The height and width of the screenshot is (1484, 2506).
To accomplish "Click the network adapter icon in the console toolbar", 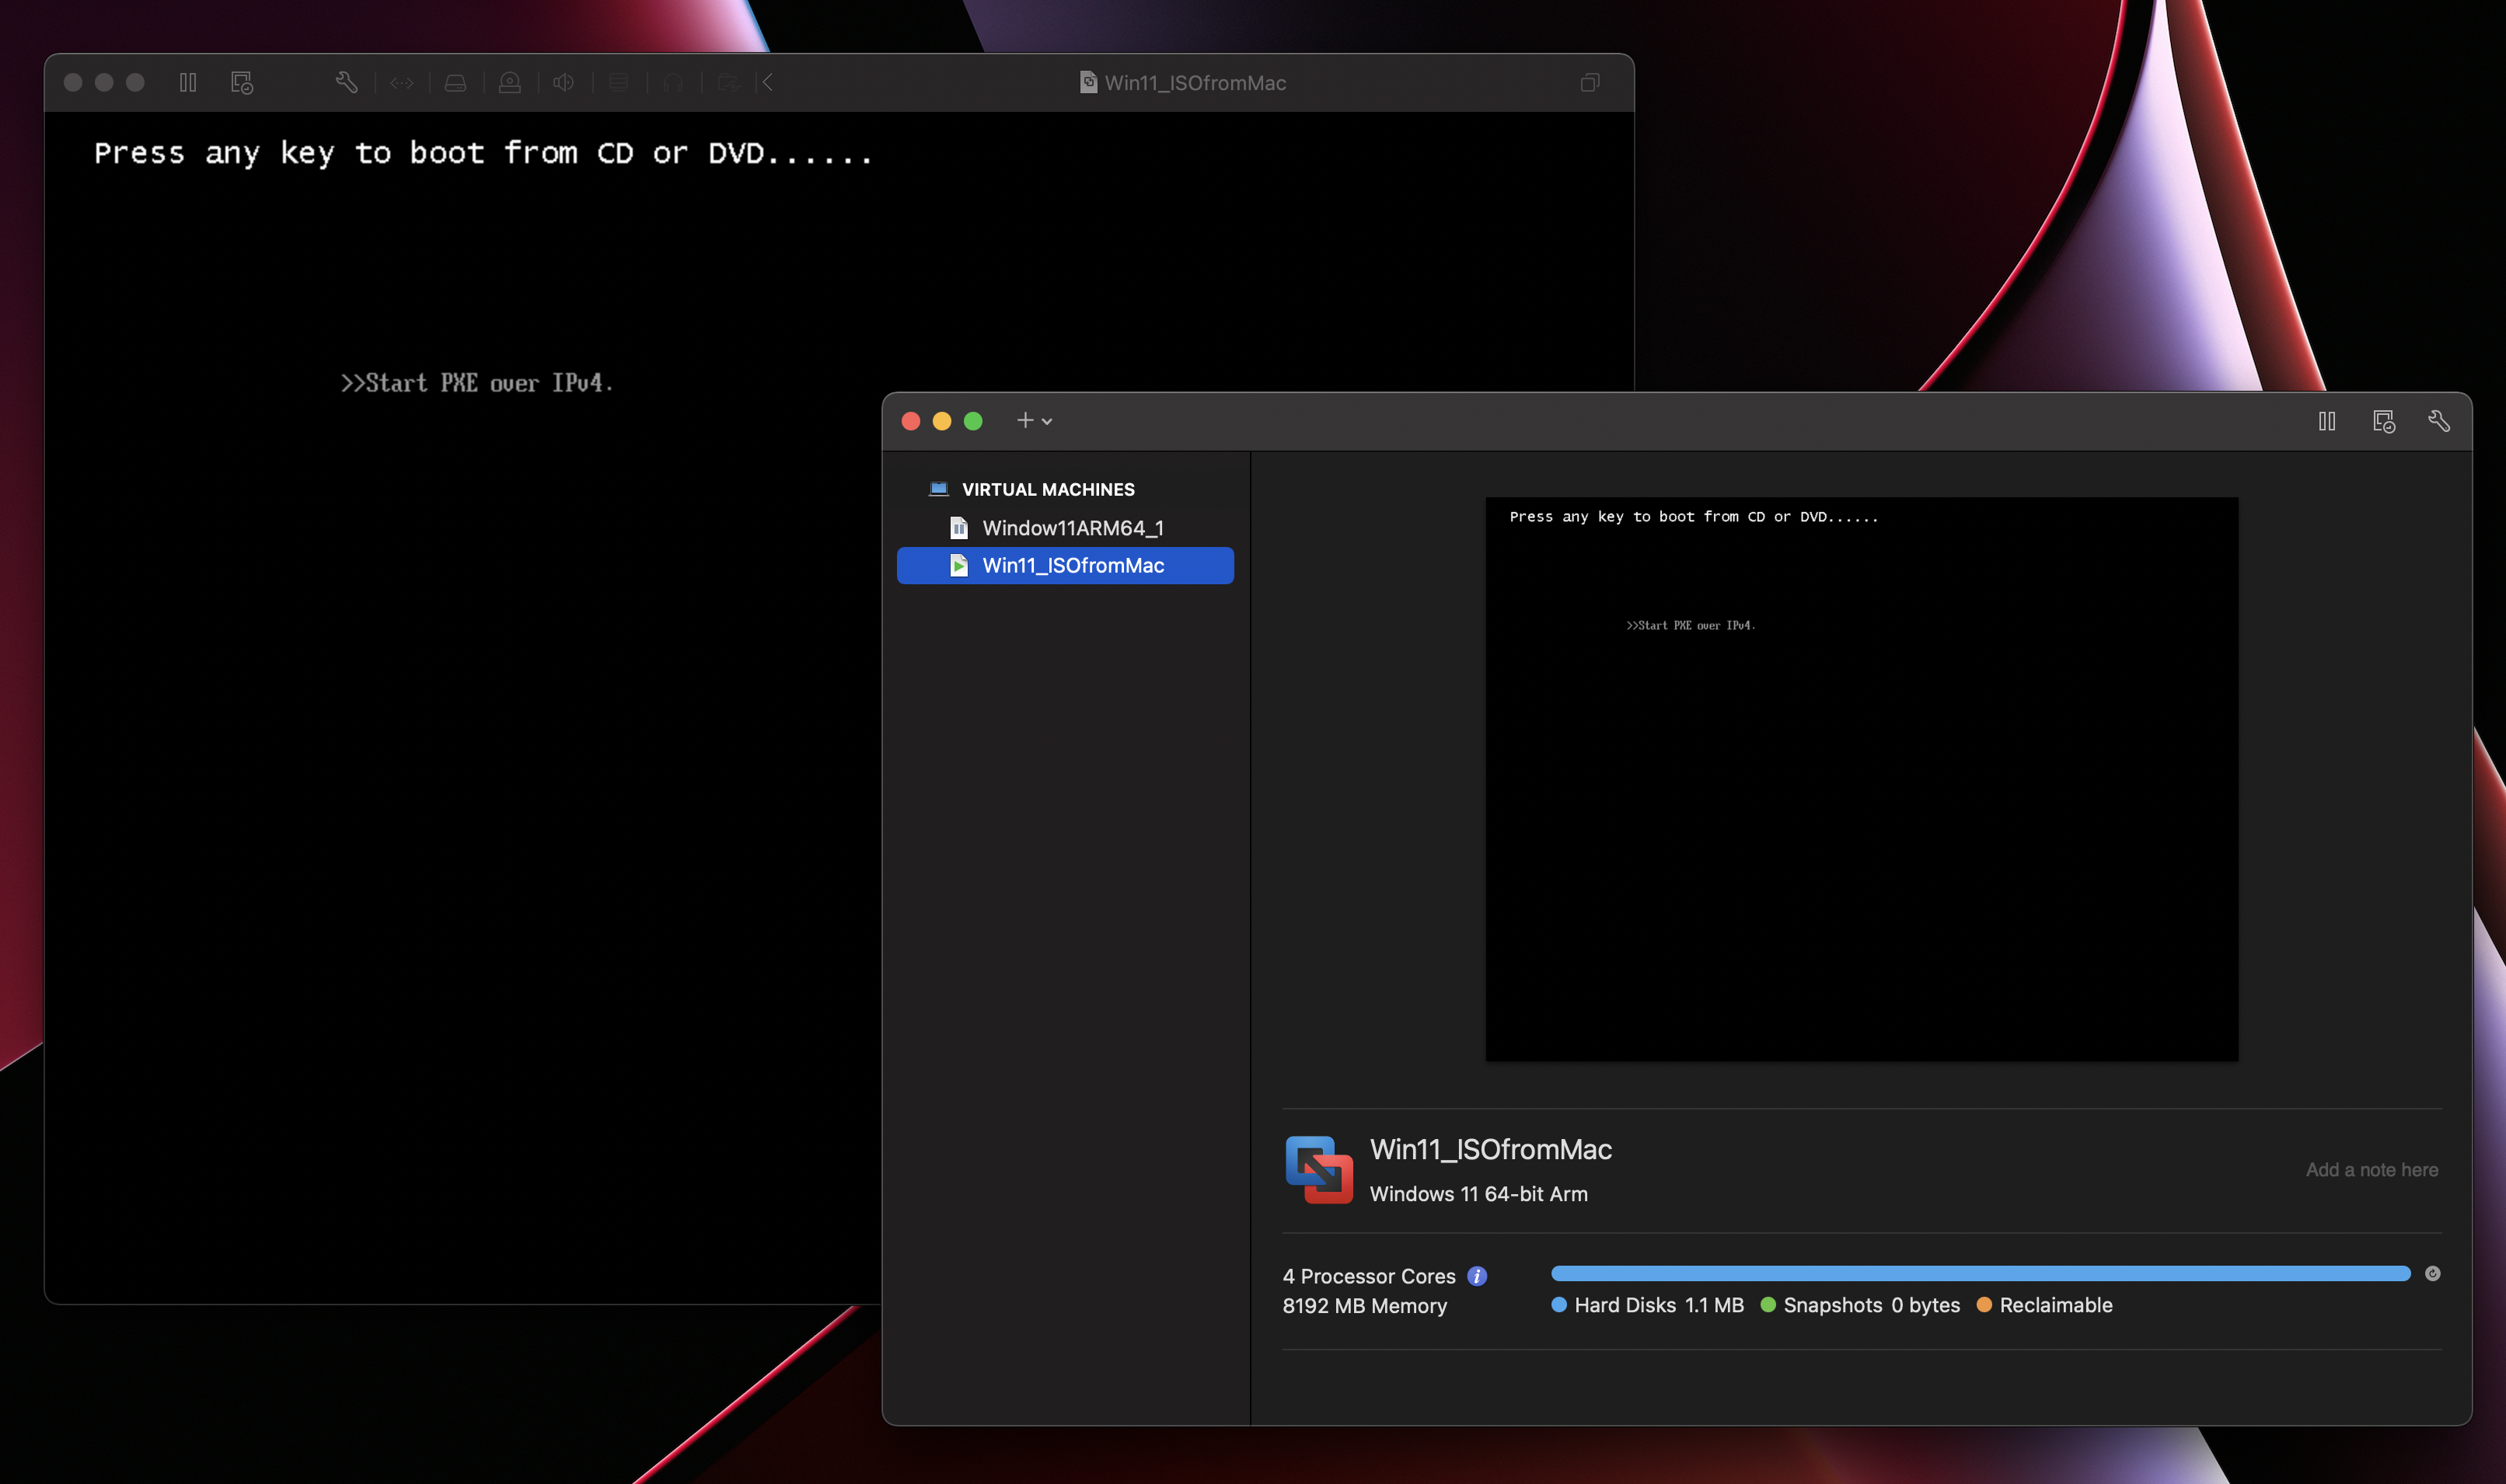I will pos(402,83).
